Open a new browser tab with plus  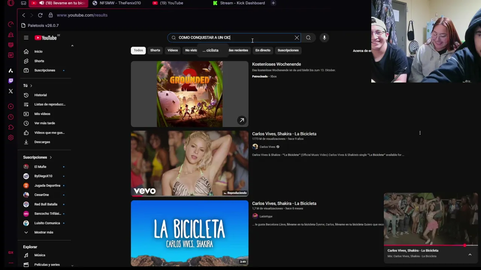[x=273, y=3]
